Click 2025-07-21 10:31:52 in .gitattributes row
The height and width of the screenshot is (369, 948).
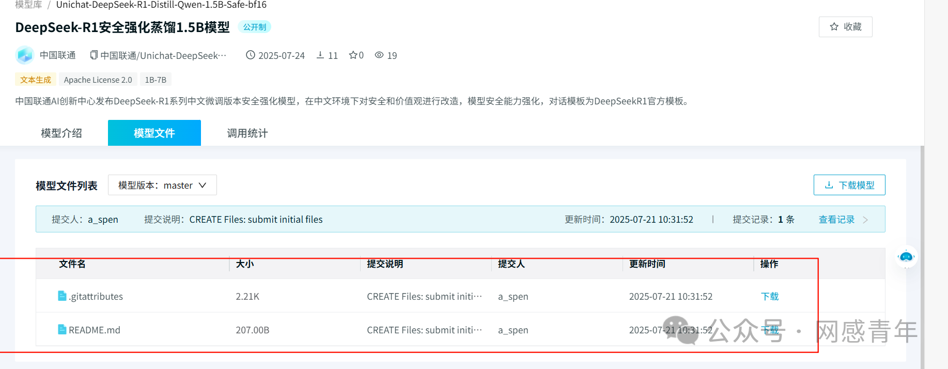[671, 296]
